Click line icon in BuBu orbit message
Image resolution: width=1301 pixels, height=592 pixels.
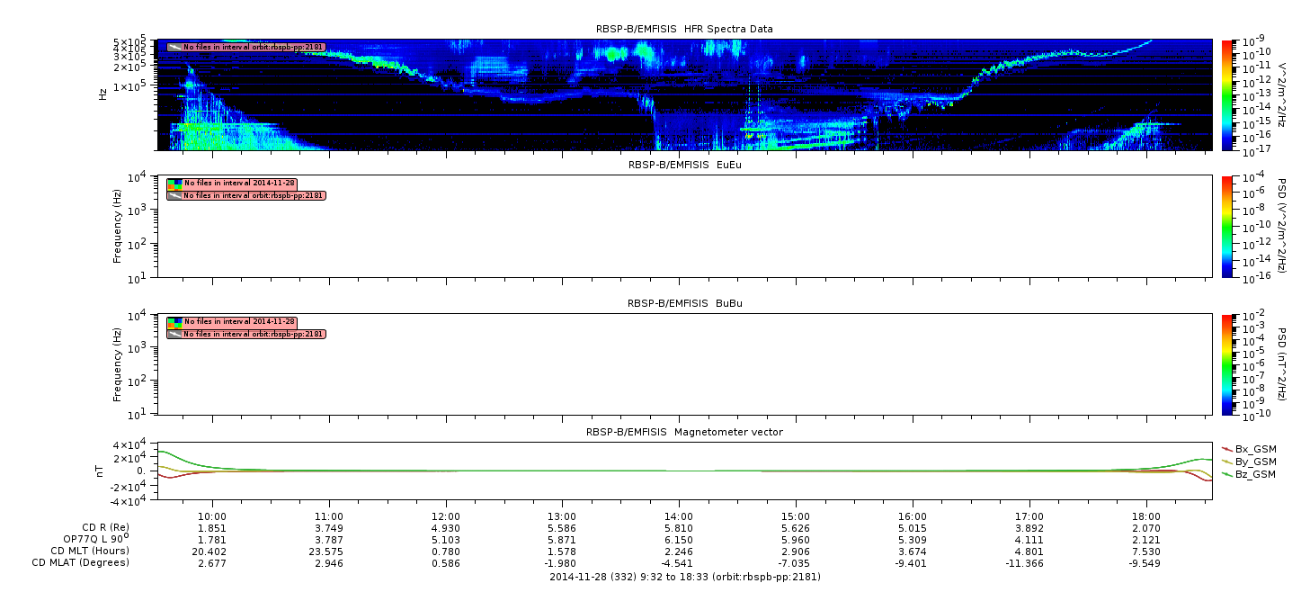174,334
